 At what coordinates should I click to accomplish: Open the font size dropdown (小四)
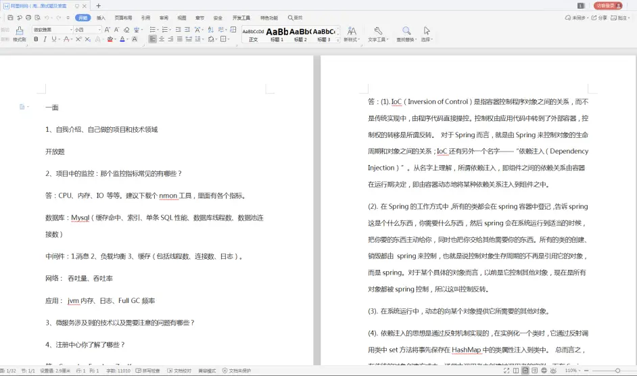(x=99, y=30)
